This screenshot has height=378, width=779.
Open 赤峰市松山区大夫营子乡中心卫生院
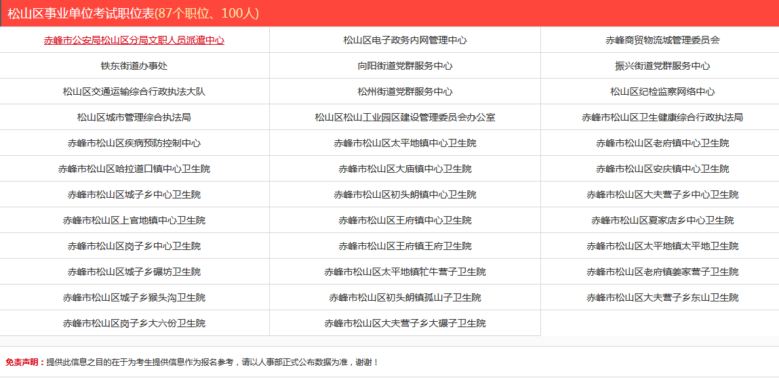click(x=662, y=194)
